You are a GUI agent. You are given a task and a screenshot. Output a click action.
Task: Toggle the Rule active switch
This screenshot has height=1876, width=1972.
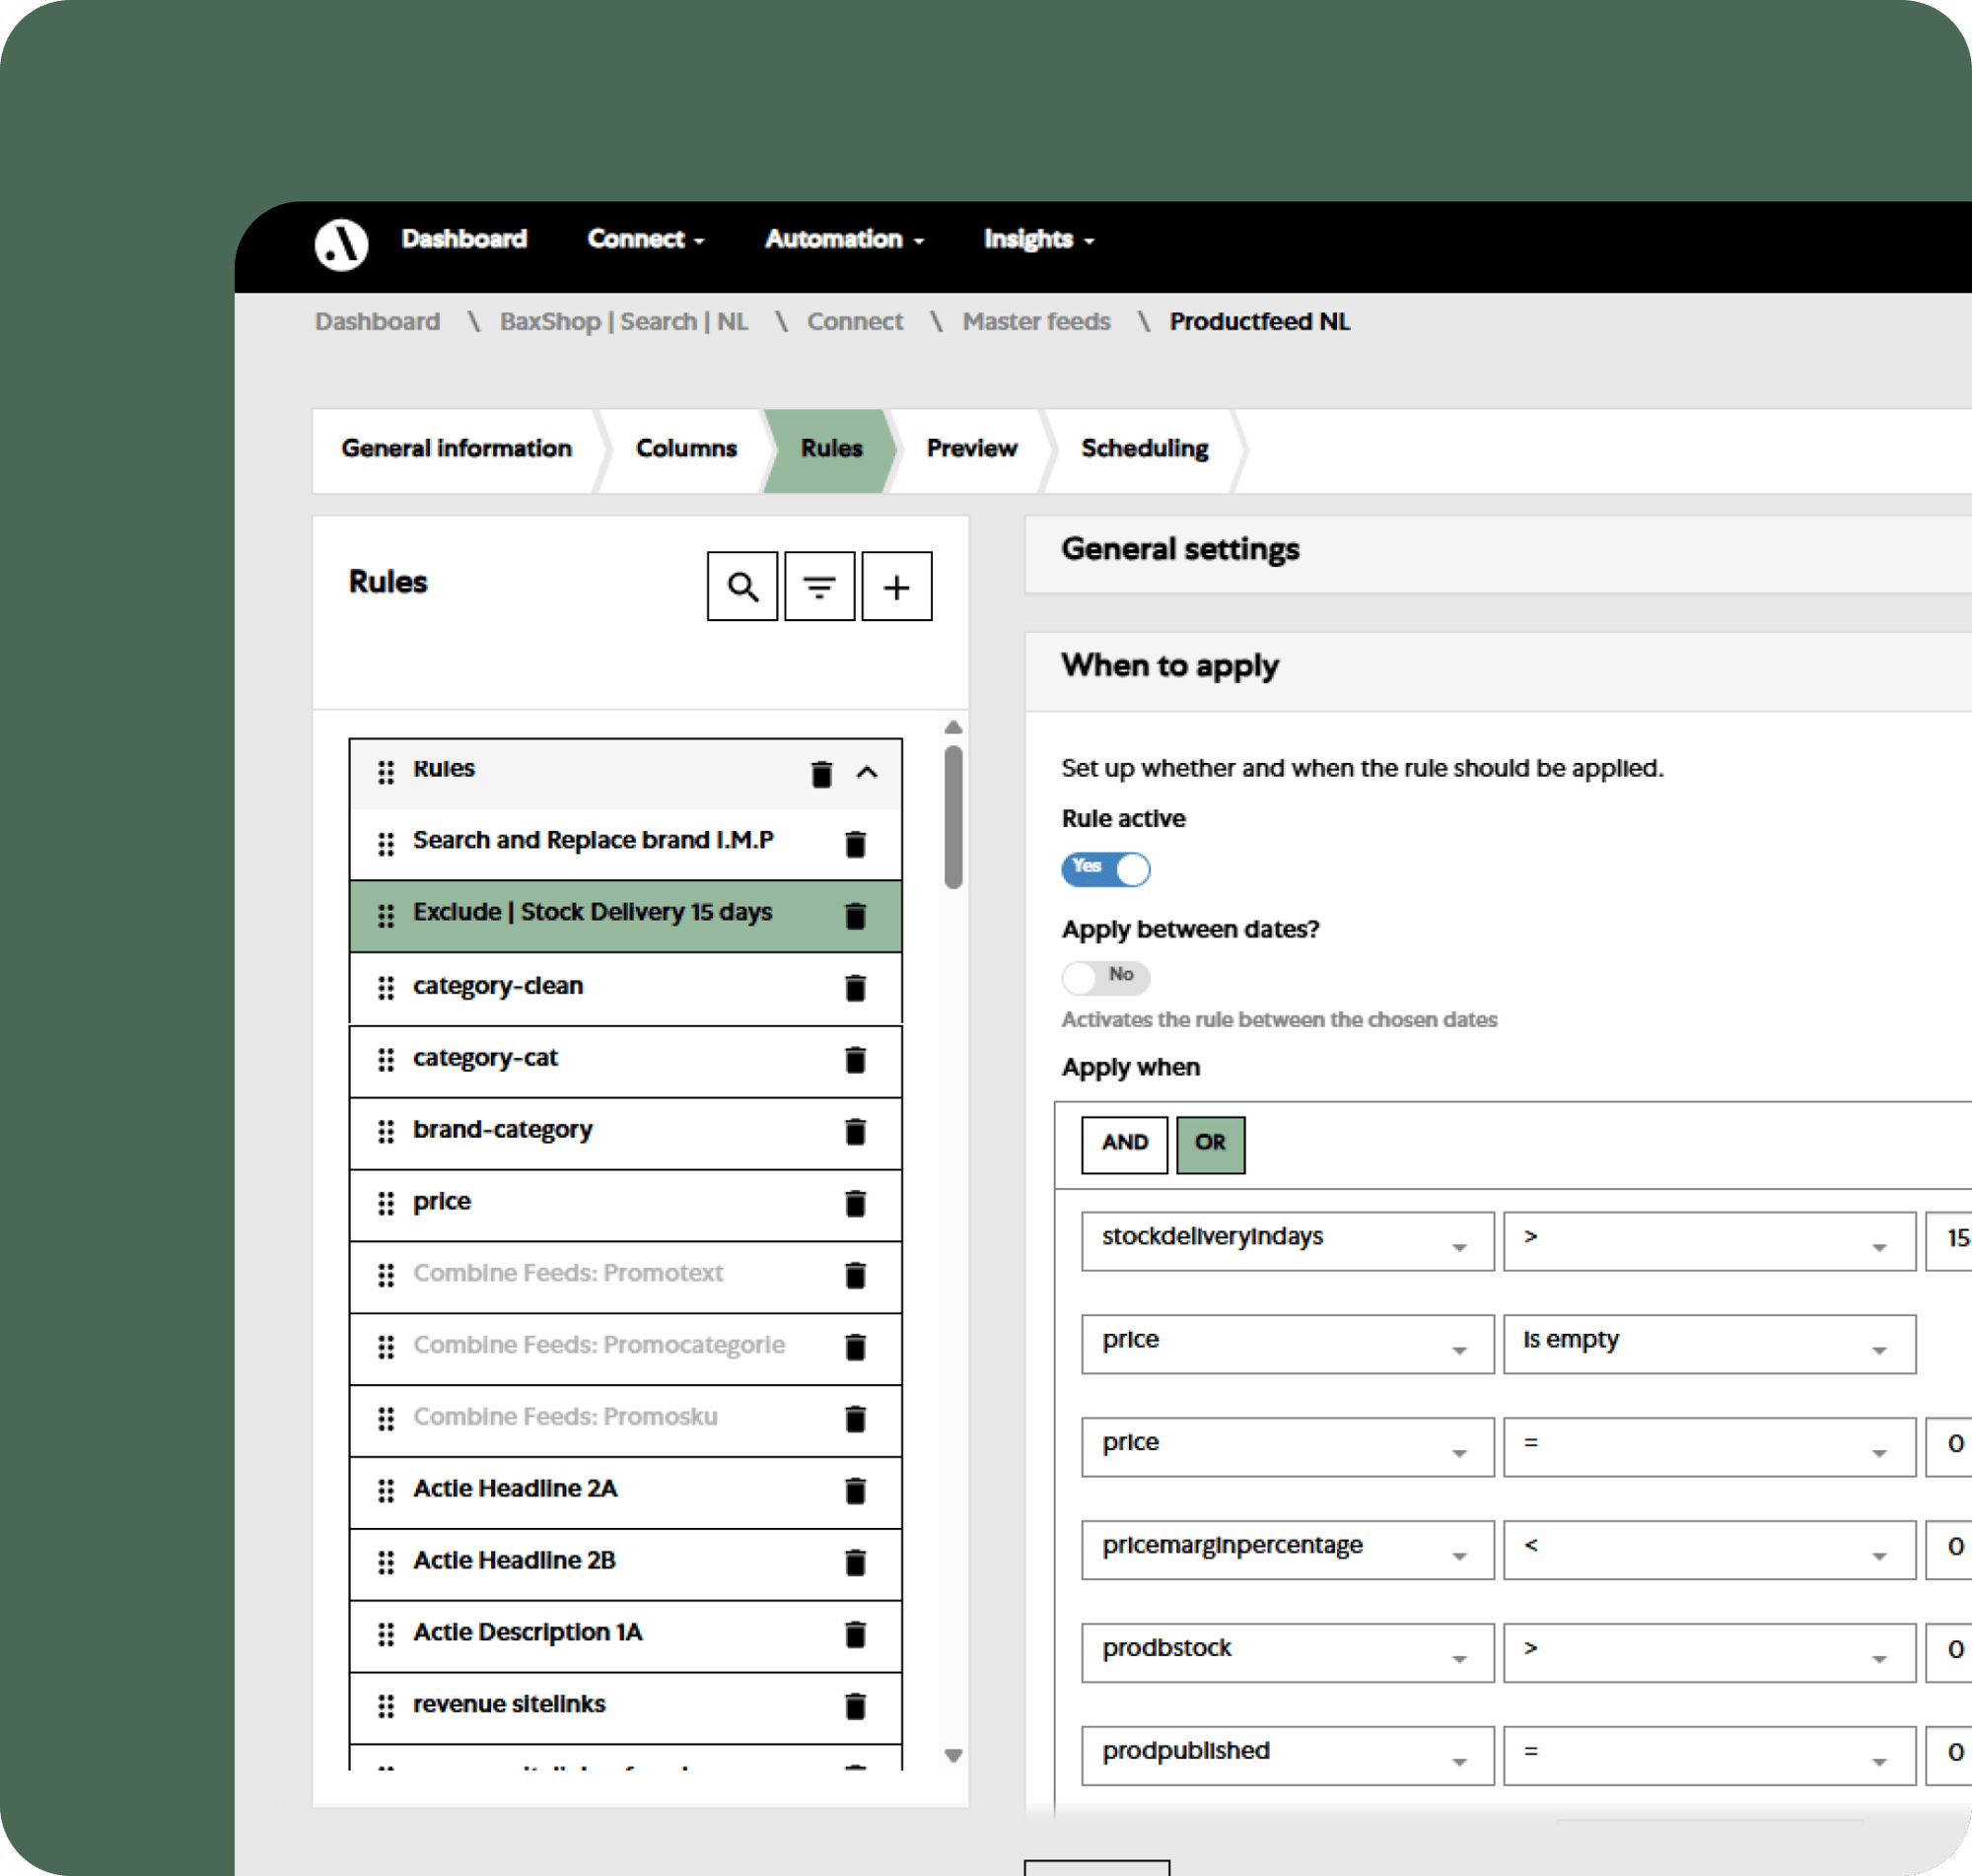tap(1105, 869)
